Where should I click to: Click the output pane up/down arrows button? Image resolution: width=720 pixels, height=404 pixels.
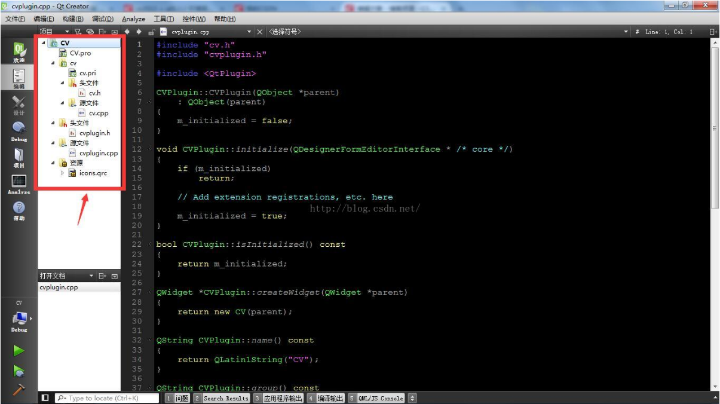click(412, 398)
